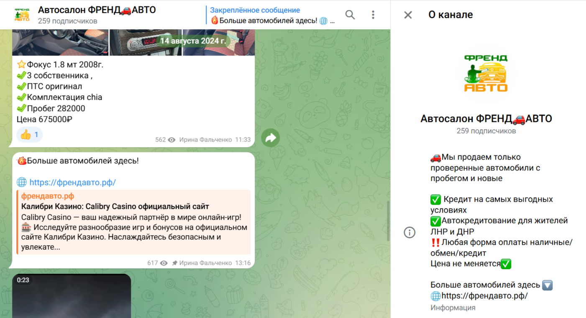Click the eye views icon on Focus post

[x=171, y=140]
